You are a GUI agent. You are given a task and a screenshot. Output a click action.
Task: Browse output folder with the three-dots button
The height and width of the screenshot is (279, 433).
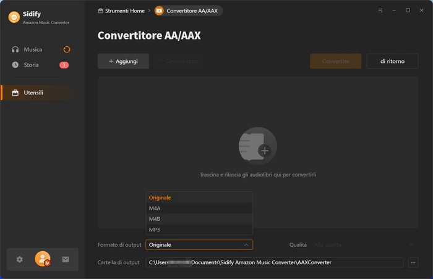coord(413,262)
